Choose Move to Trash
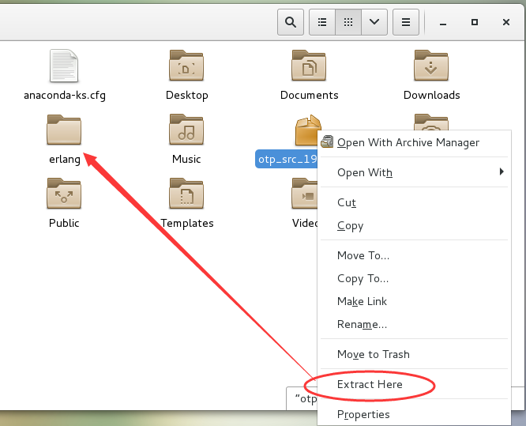 click(414, 354)
